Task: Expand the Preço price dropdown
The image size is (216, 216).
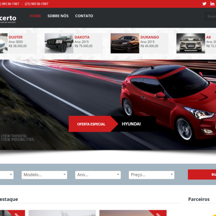Action: (x=151, y=175)
